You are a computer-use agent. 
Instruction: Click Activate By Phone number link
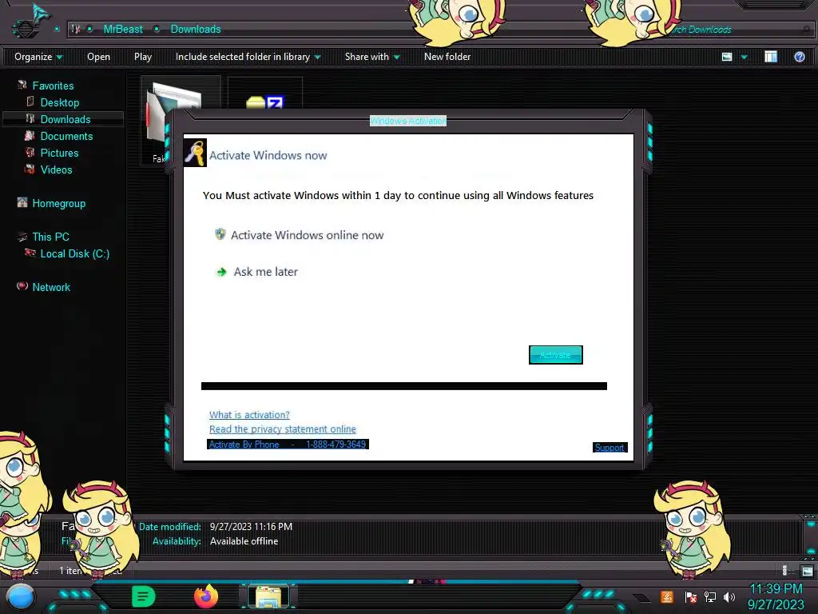point(288,445)
